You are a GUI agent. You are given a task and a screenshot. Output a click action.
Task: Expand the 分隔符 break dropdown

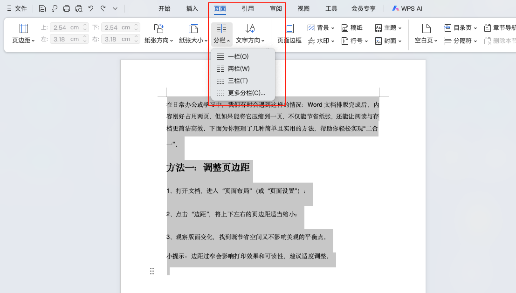(460, 41)
